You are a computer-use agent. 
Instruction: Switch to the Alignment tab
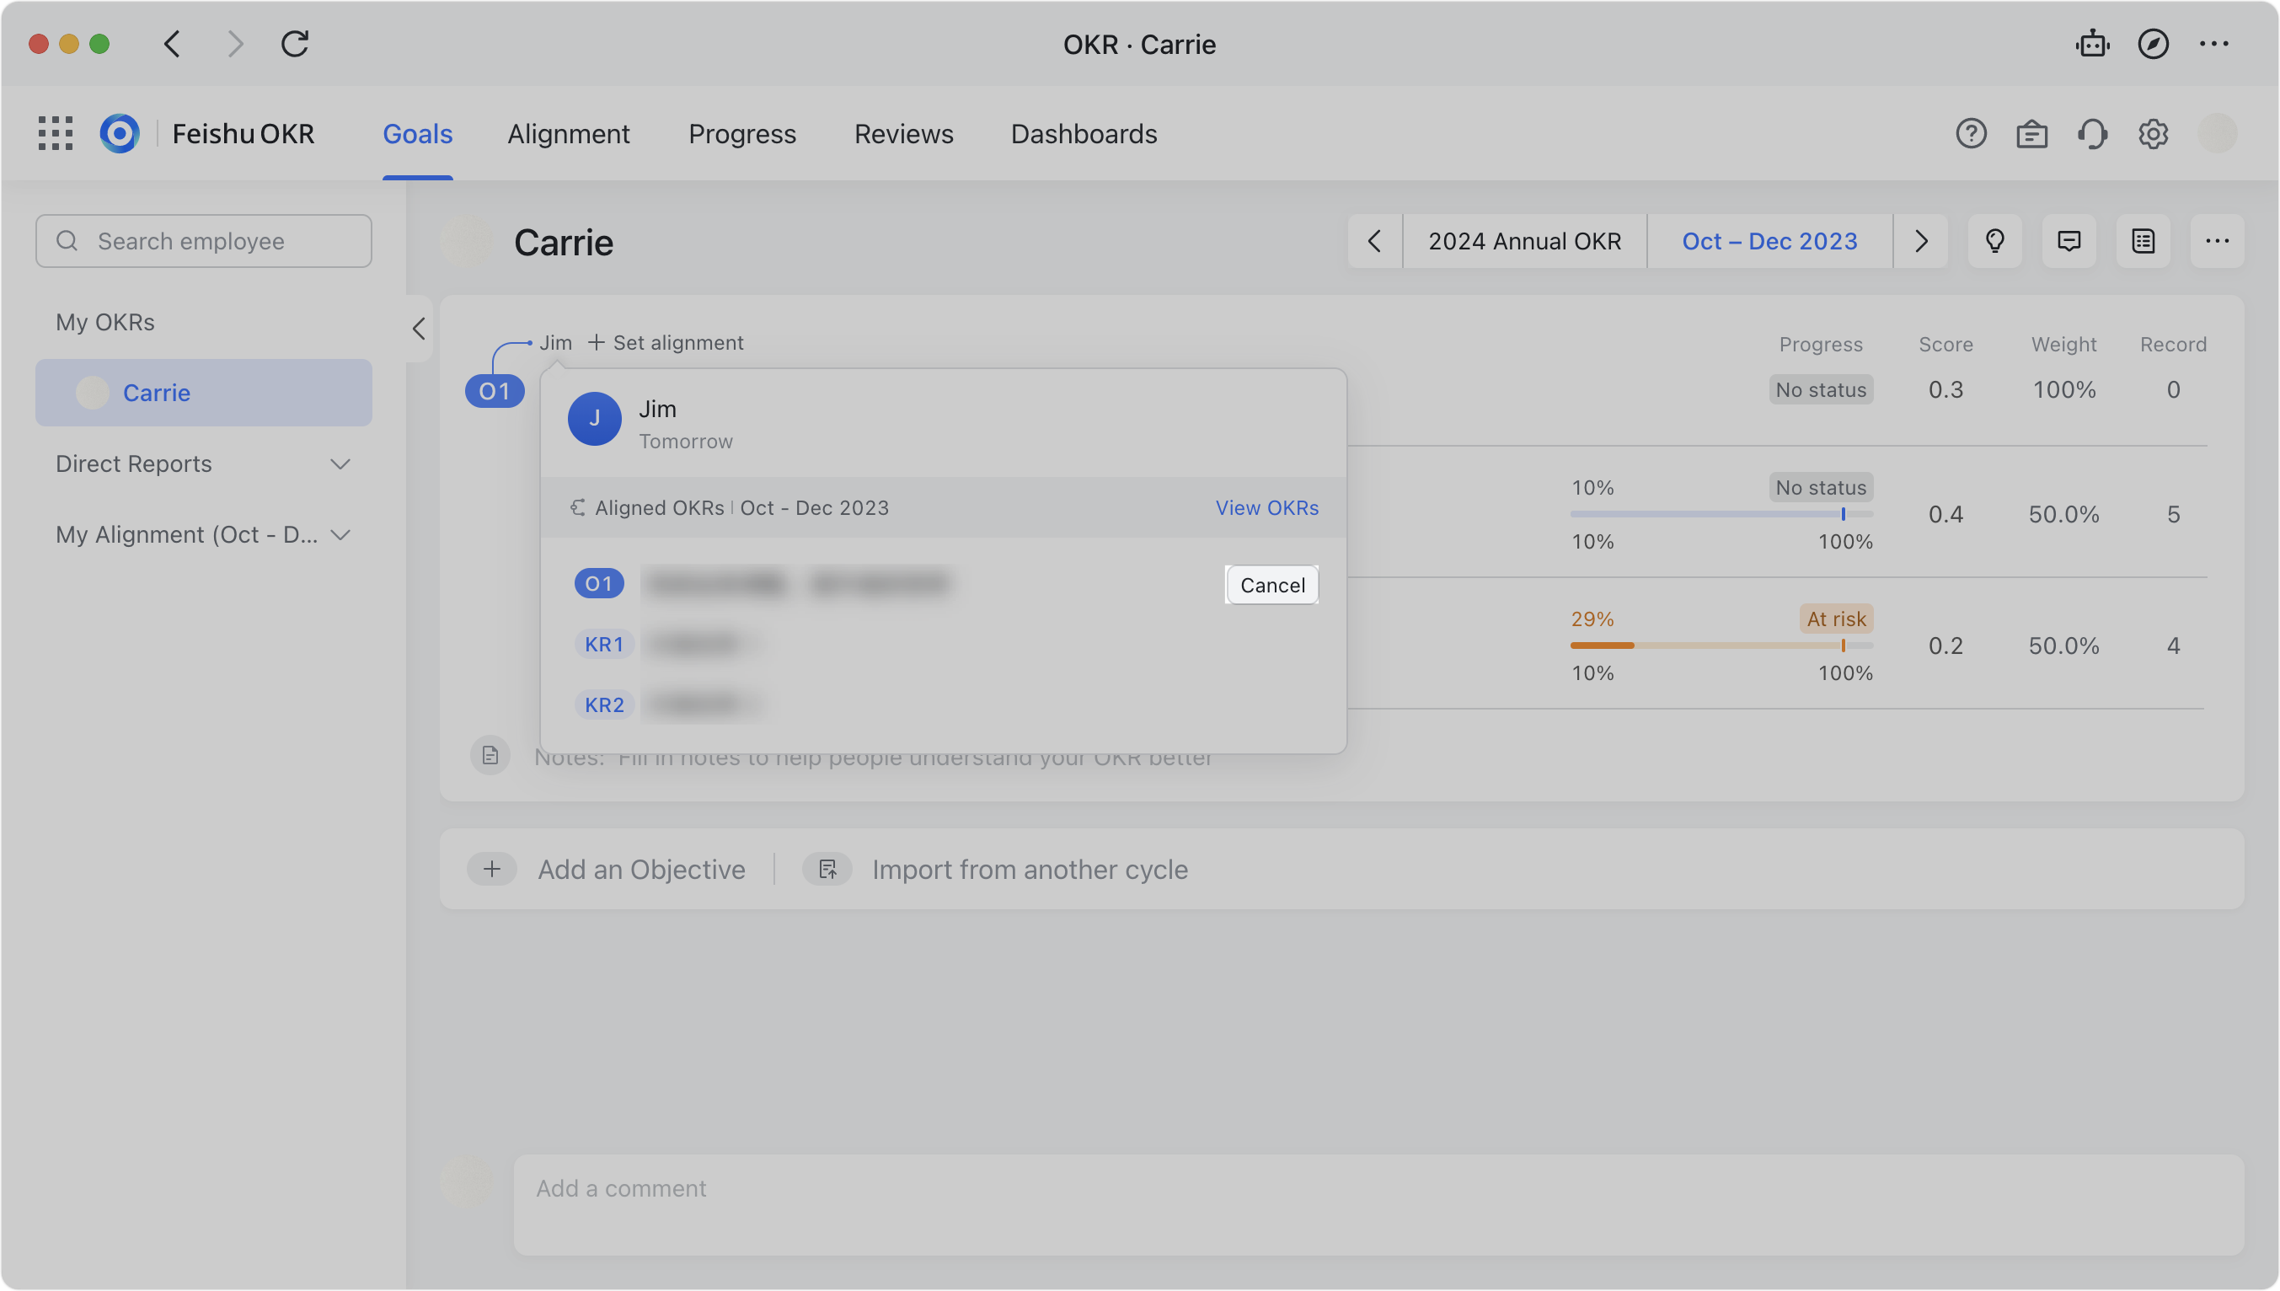(568, 134)
